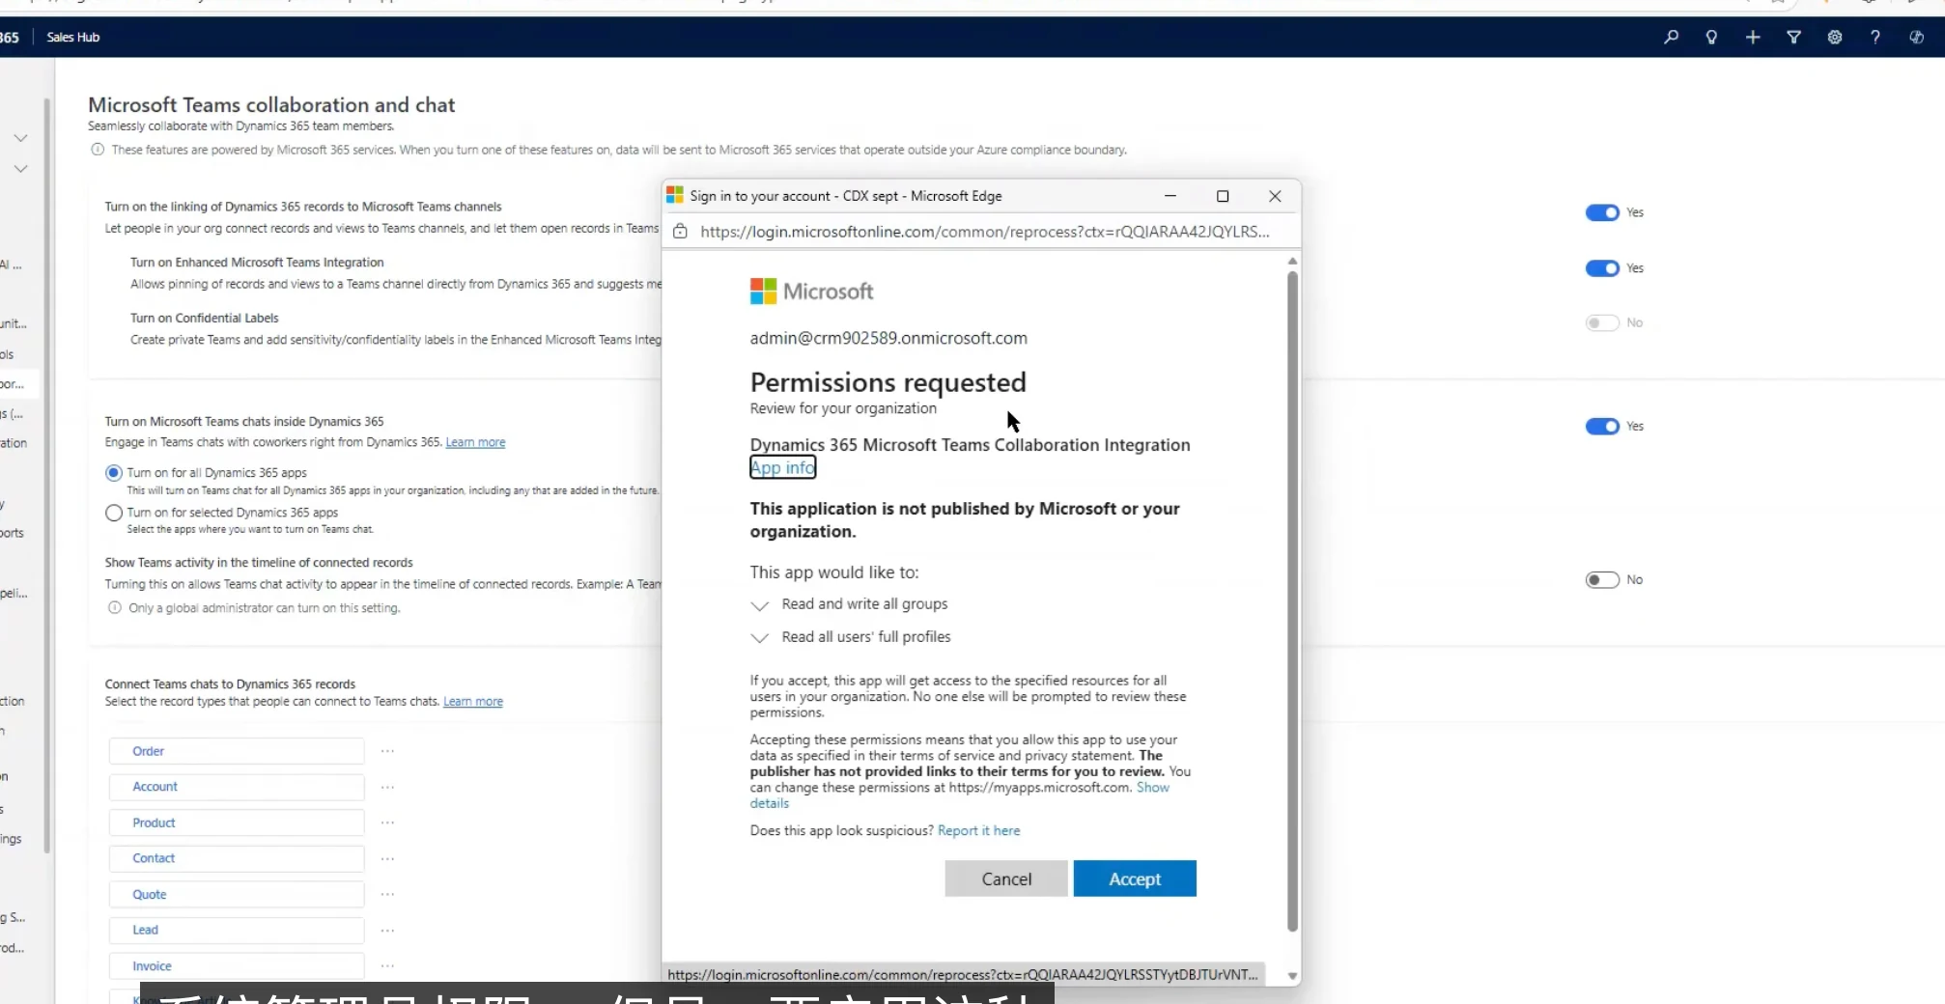Image resolution: width=1945 pixels, height=1004 pixels.
Task: Open Learn more link for Connect Teams chats
Action: pyautogui.click(x=473, y=702)
